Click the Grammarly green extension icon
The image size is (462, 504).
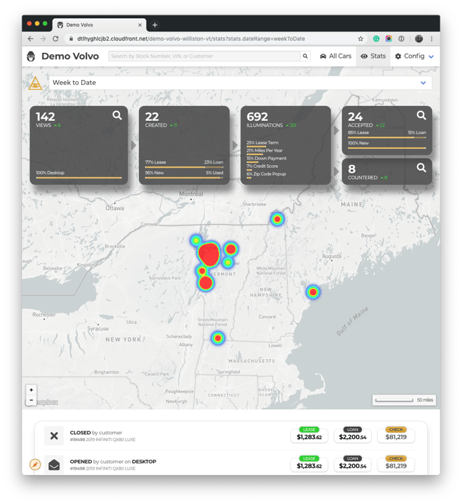tap(376, 39)
